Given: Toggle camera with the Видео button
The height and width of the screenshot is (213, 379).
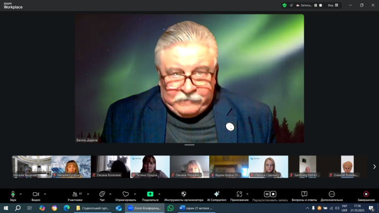Looking at the screenshot, I should pos(36,194).
